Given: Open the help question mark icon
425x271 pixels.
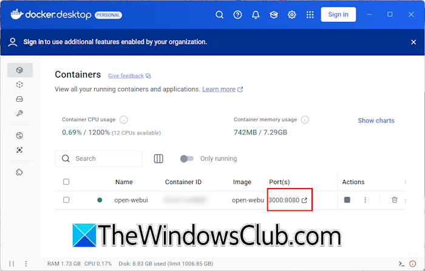Looking at the screenshot, I should (238, 15).
